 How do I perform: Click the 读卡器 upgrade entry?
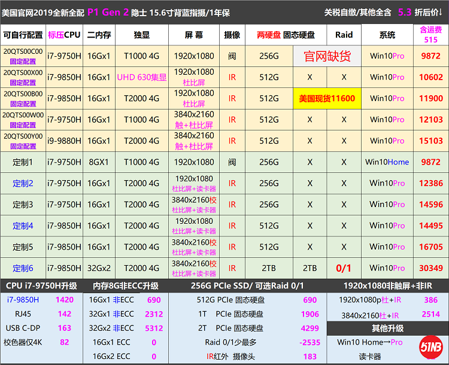[369, 356]
